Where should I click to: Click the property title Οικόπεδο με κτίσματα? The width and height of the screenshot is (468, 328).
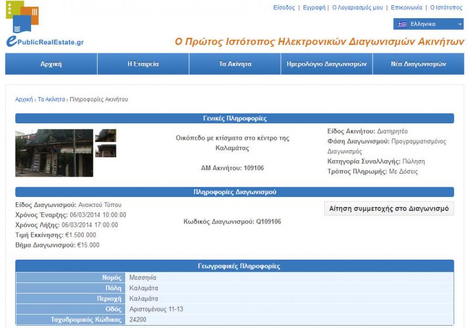click(x=232, y=143)
